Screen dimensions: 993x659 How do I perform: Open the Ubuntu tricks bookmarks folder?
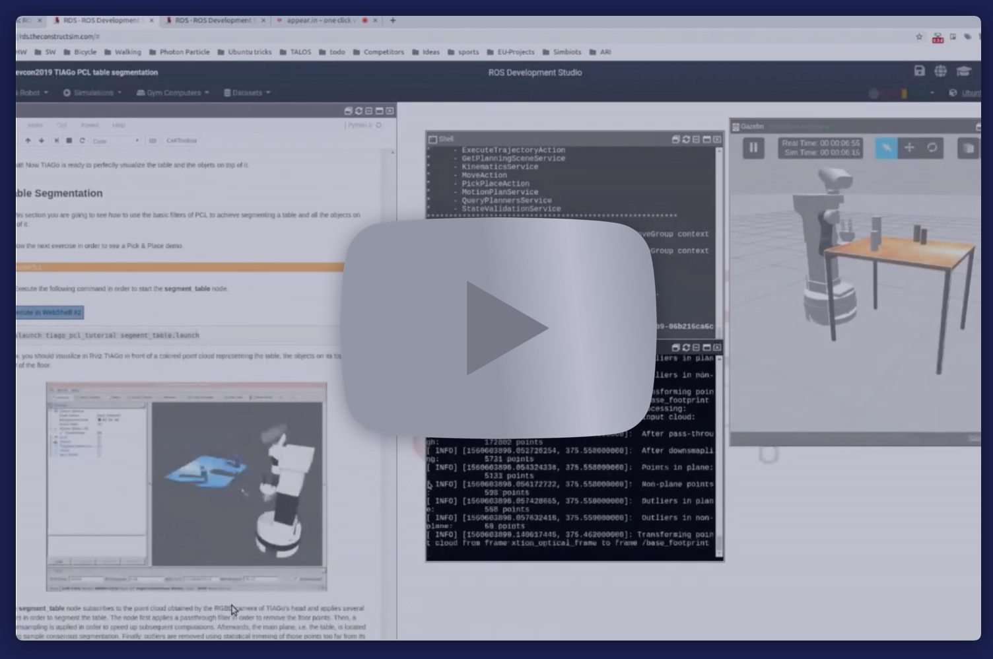244,52
